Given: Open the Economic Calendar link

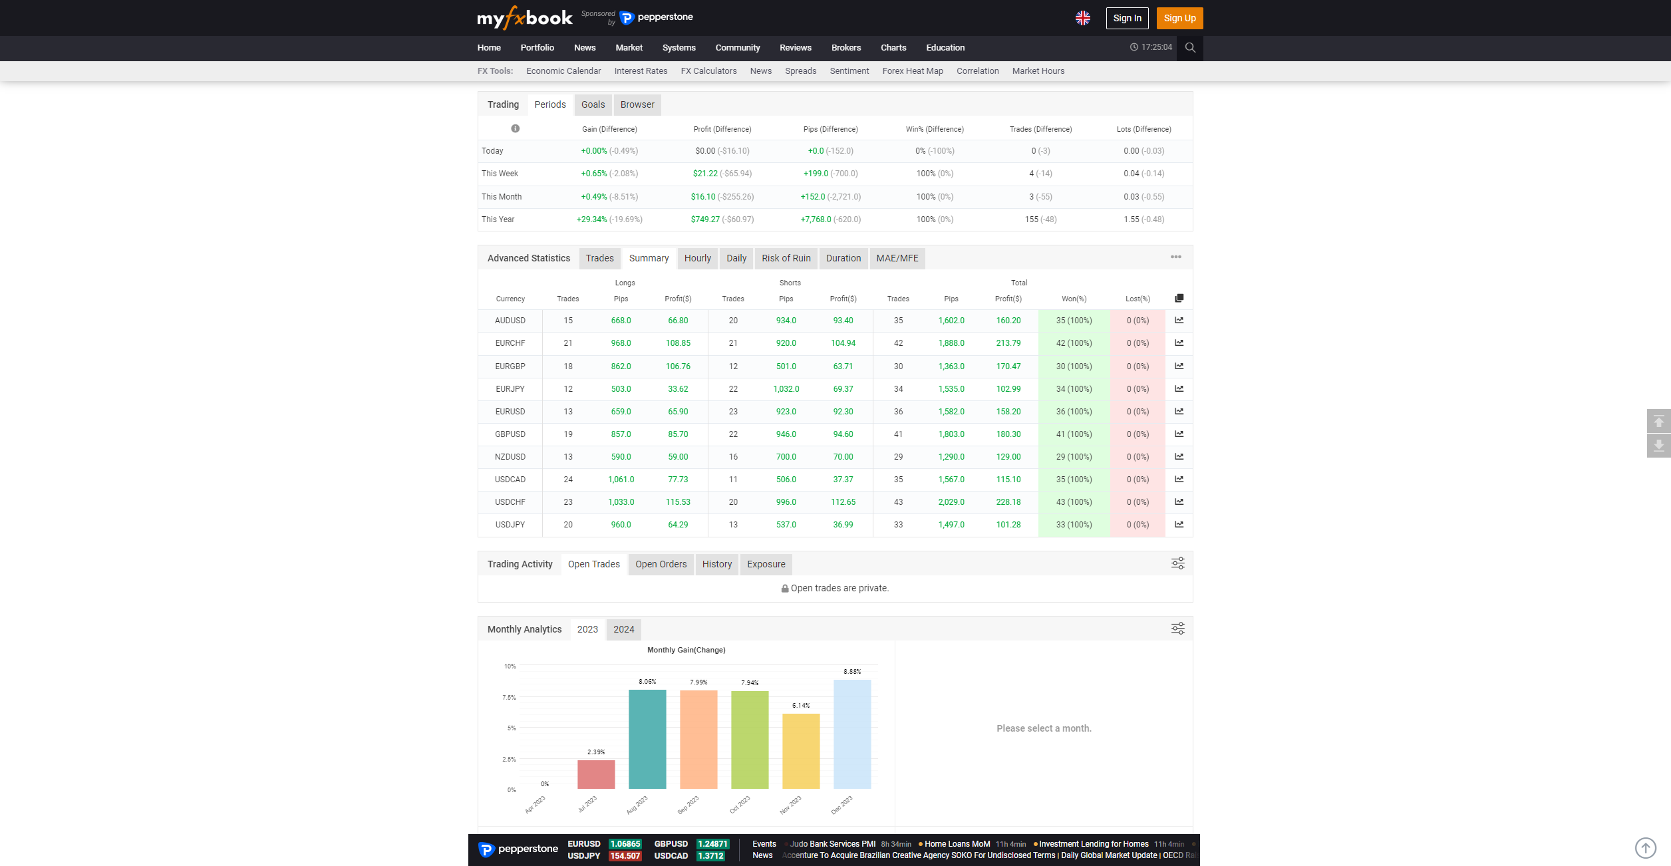Looking at the screenshot, I should pyautogui.click(x=563, y=71).
